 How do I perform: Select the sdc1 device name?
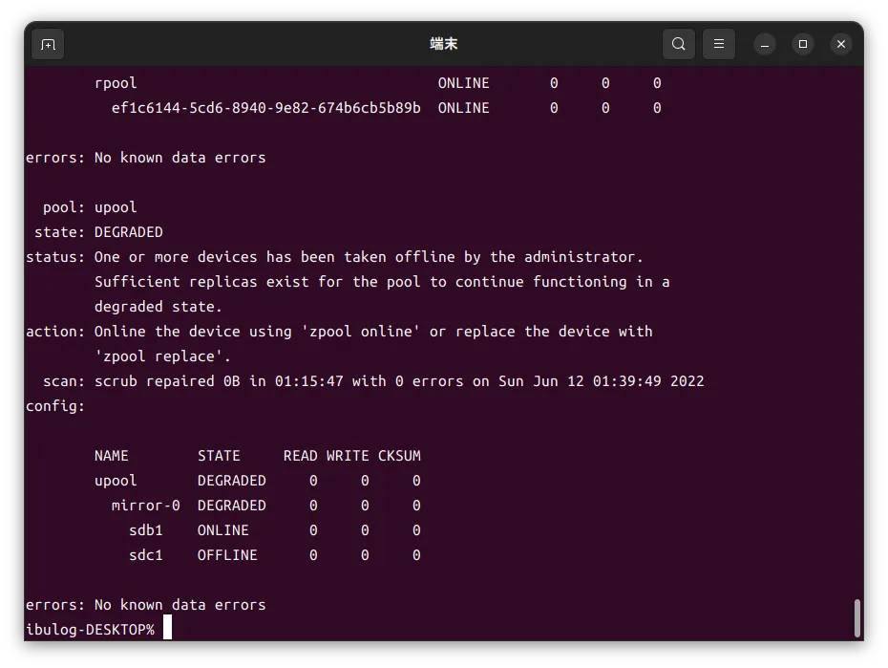pyautogui.click(x=146, y=555)
